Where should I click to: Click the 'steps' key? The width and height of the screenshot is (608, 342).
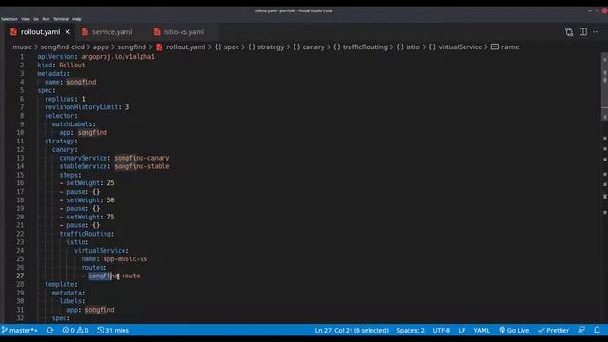(x=68, y=175)
